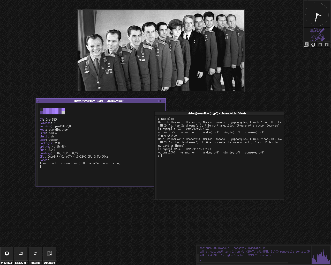
Task: Click the analog clock applet
Action: pos(317,14)
